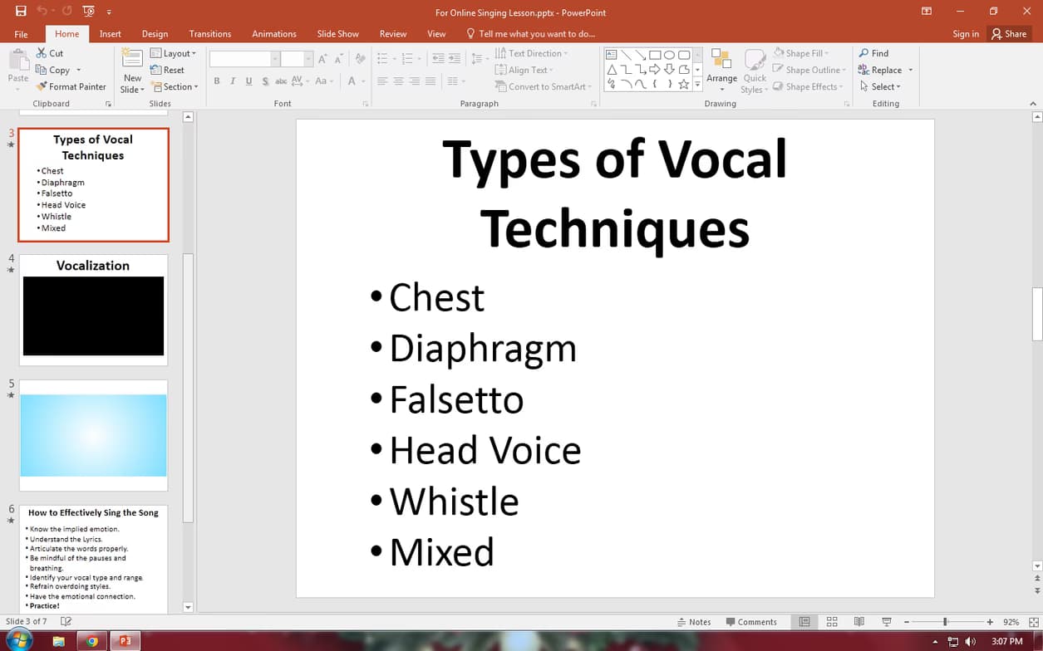Select the Vocalization slide thumbnail
The width and height of the screenshot is (1043, 651).
pos(93,310)
